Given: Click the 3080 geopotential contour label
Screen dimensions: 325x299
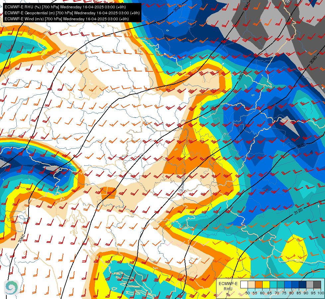Looking at the screenshot, I should click(x=313, y=60).
